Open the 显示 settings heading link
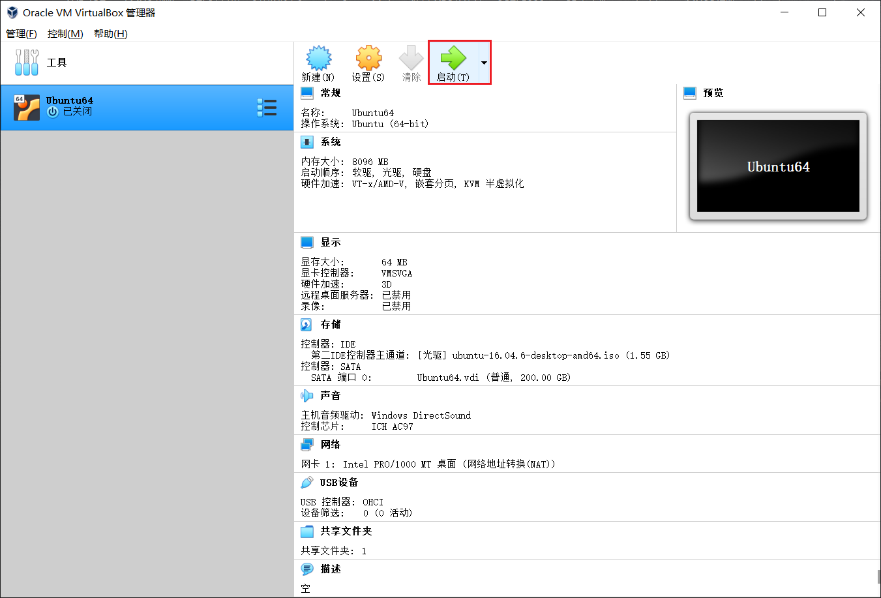The height and width of the screenshot is (598, 881). coord(331,243)
